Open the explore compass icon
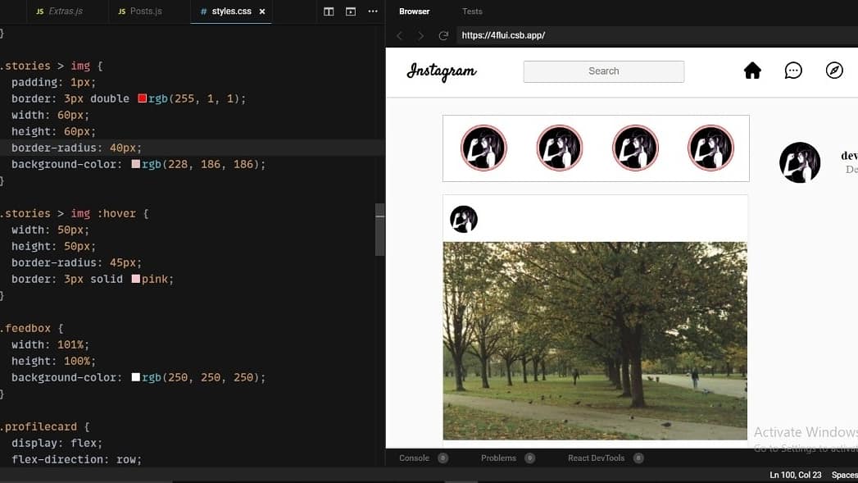The image size is (858, 483). 834,71
